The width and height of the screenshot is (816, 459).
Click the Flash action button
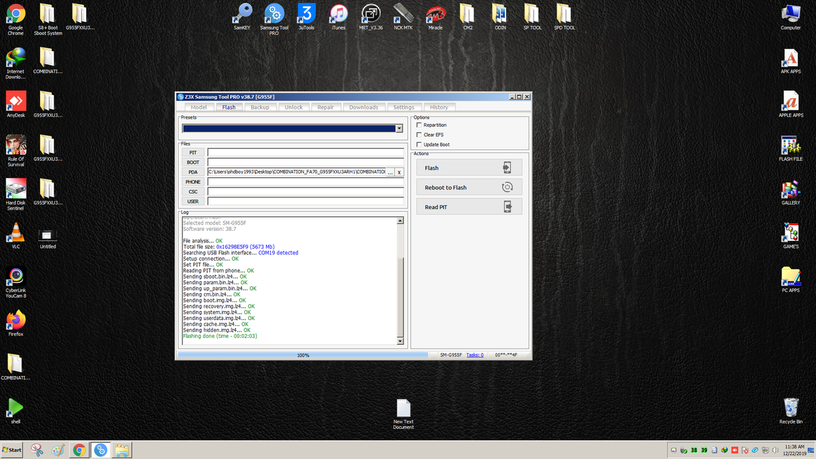tap(469, 168)
